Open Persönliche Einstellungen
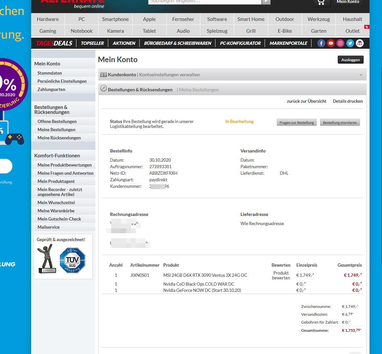This screenshot has width=382, height=354. pyautogui.click(x=62, y=81)
